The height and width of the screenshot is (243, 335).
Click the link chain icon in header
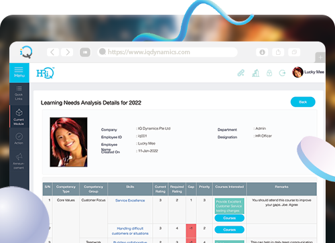[241, 73]
